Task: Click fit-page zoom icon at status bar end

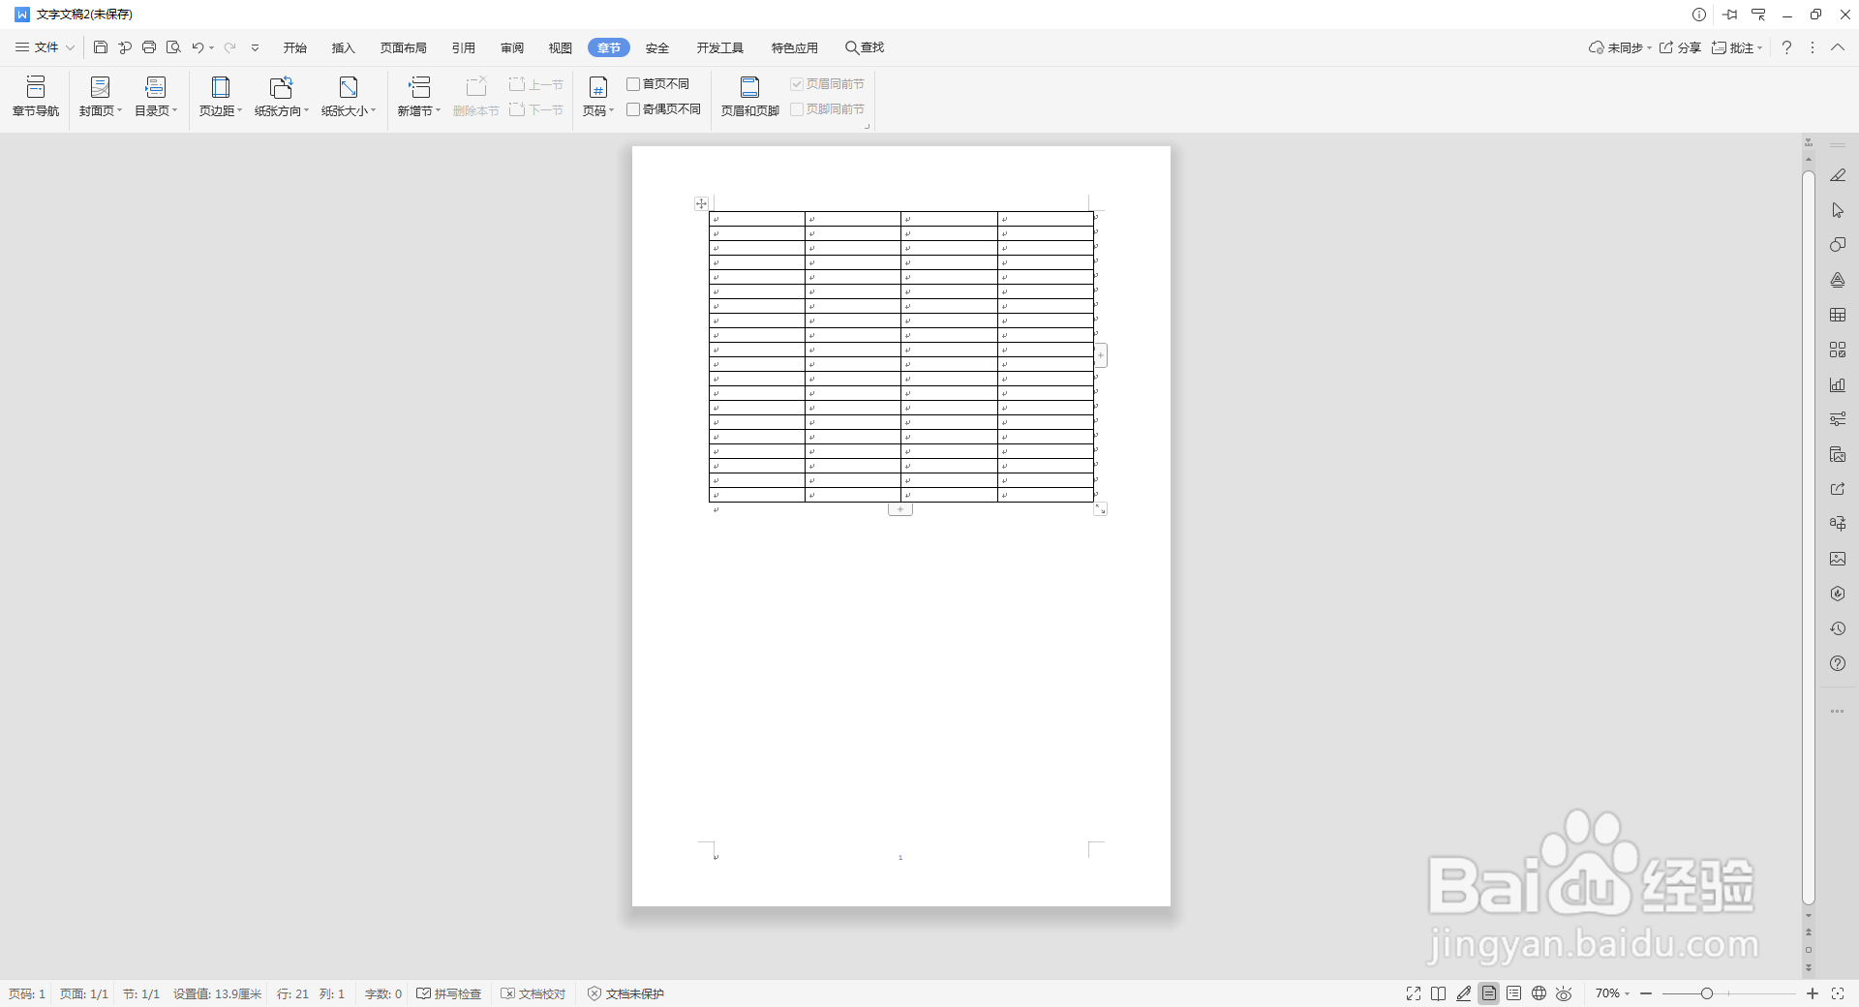Action: (1838, 993)
